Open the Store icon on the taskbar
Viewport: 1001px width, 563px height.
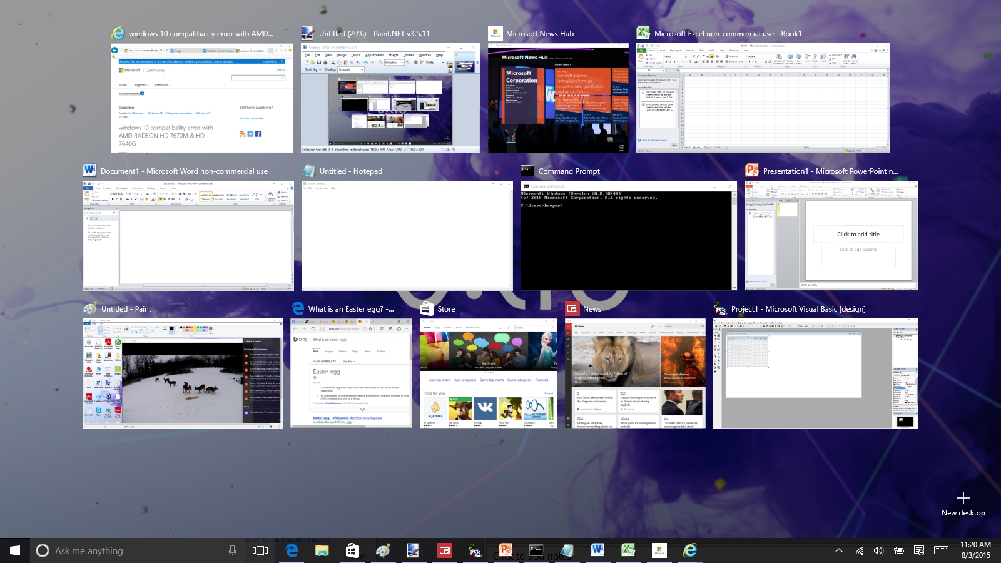[352, 550]
